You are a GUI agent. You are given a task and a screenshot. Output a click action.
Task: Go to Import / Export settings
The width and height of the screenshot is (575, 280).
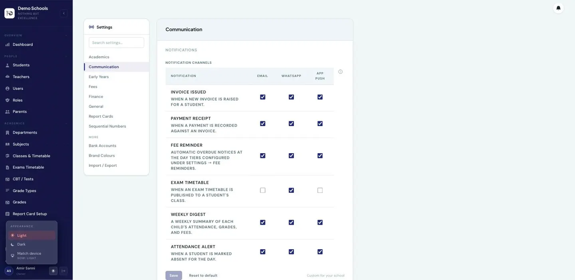pos(117,166)
